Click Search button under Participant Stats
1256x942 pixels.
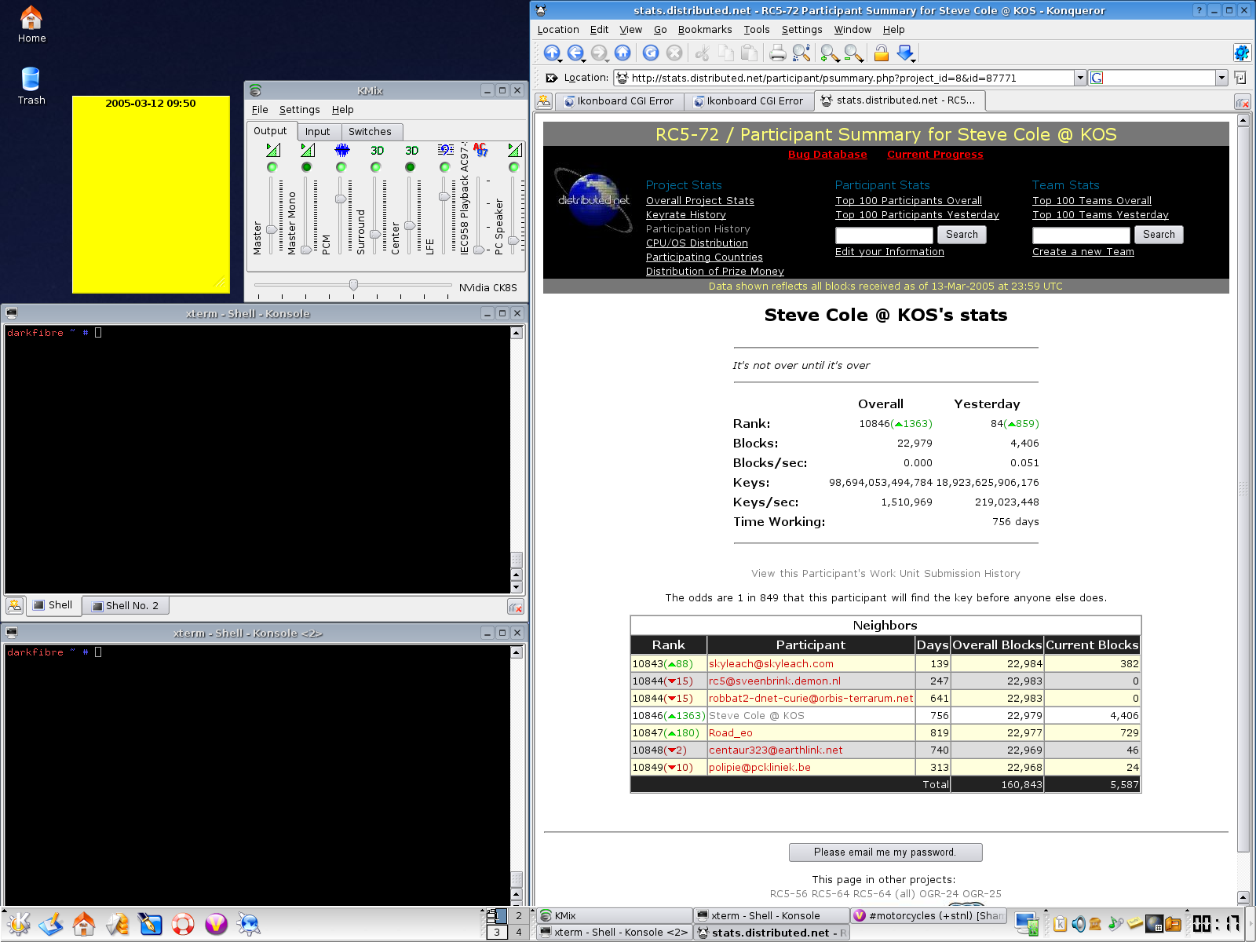pos(962,235)
